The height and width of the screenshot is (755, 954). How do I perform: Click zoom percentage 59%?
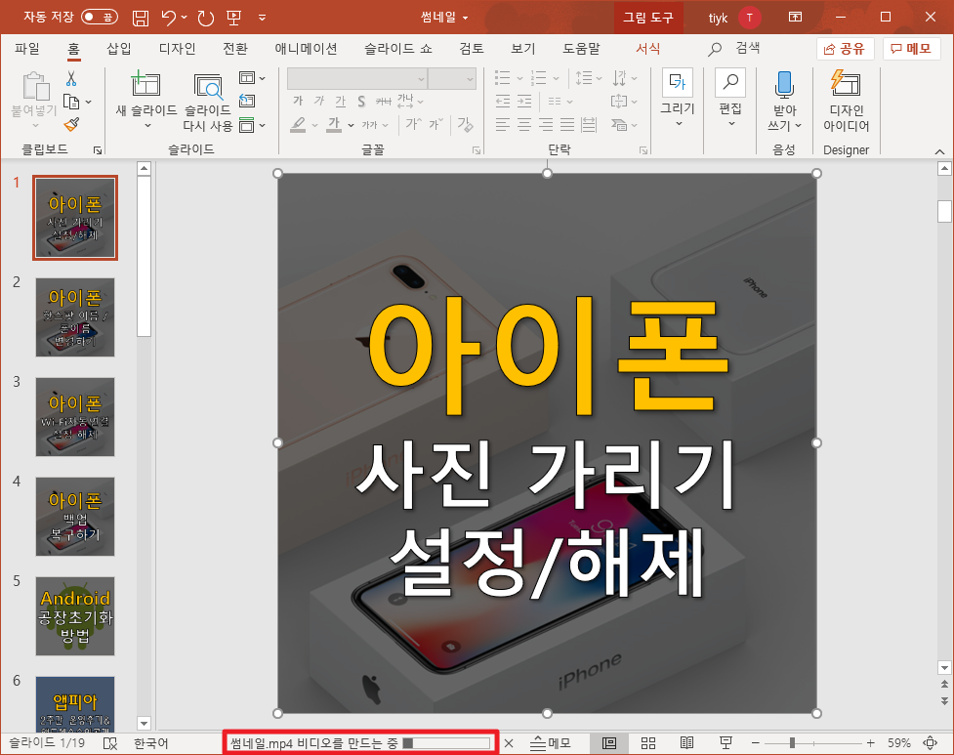898,743
